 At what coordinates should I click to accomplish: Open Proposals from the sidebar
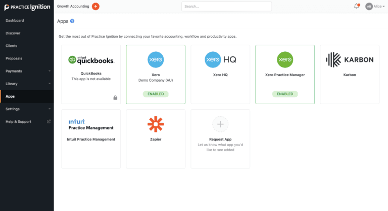click(14, 58)
